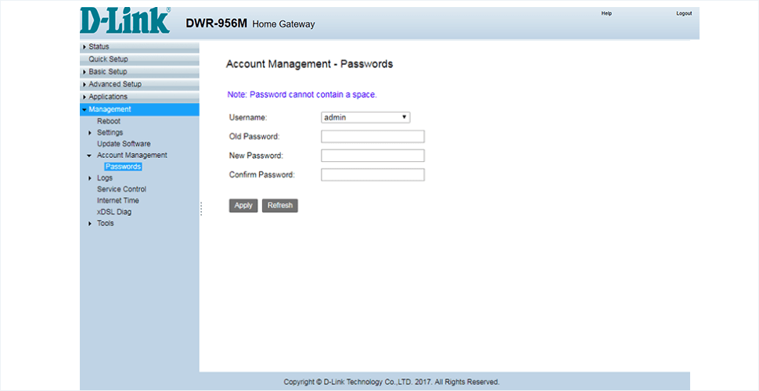Expand the Settings submenu arrow
The width and height of the screenshot is (759, 391).
pos(90,133)
